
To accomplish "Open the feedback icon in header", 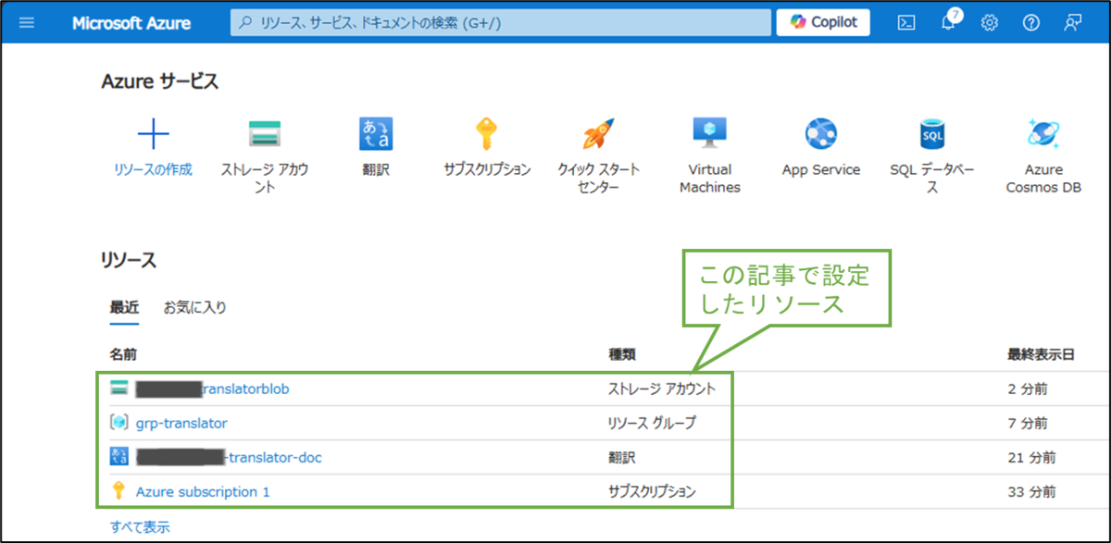I will pos(1073,23).
